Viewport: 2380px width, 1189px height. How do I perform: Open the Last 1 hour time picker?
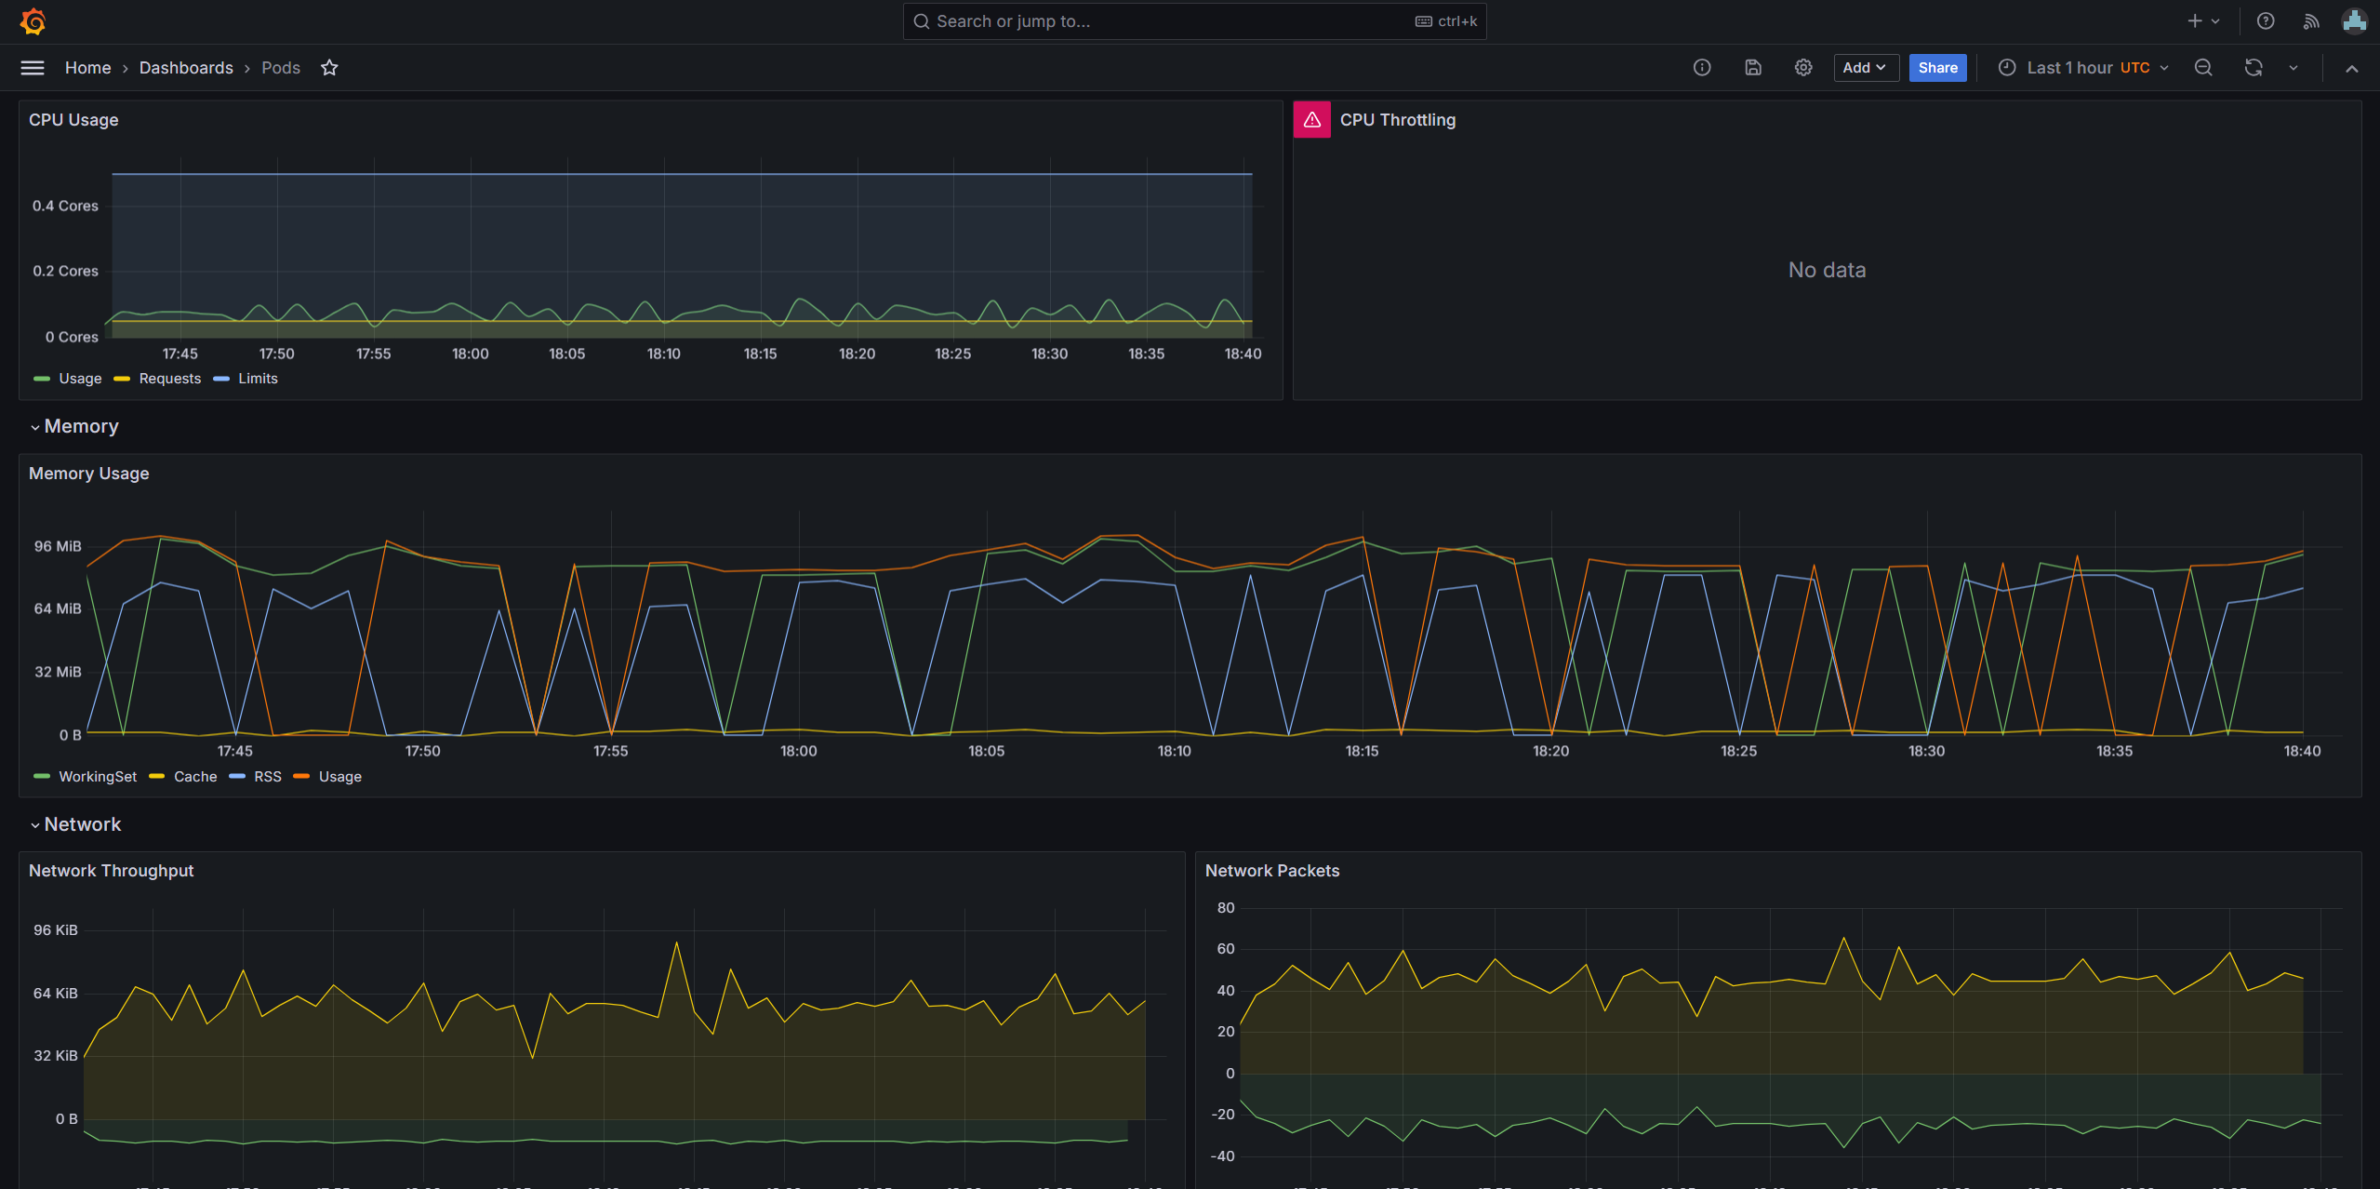pos(2084,68)
